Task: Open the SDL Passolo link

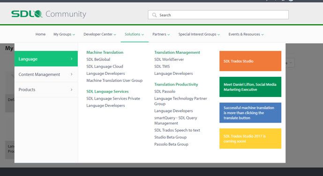Action: click(165, 91)
